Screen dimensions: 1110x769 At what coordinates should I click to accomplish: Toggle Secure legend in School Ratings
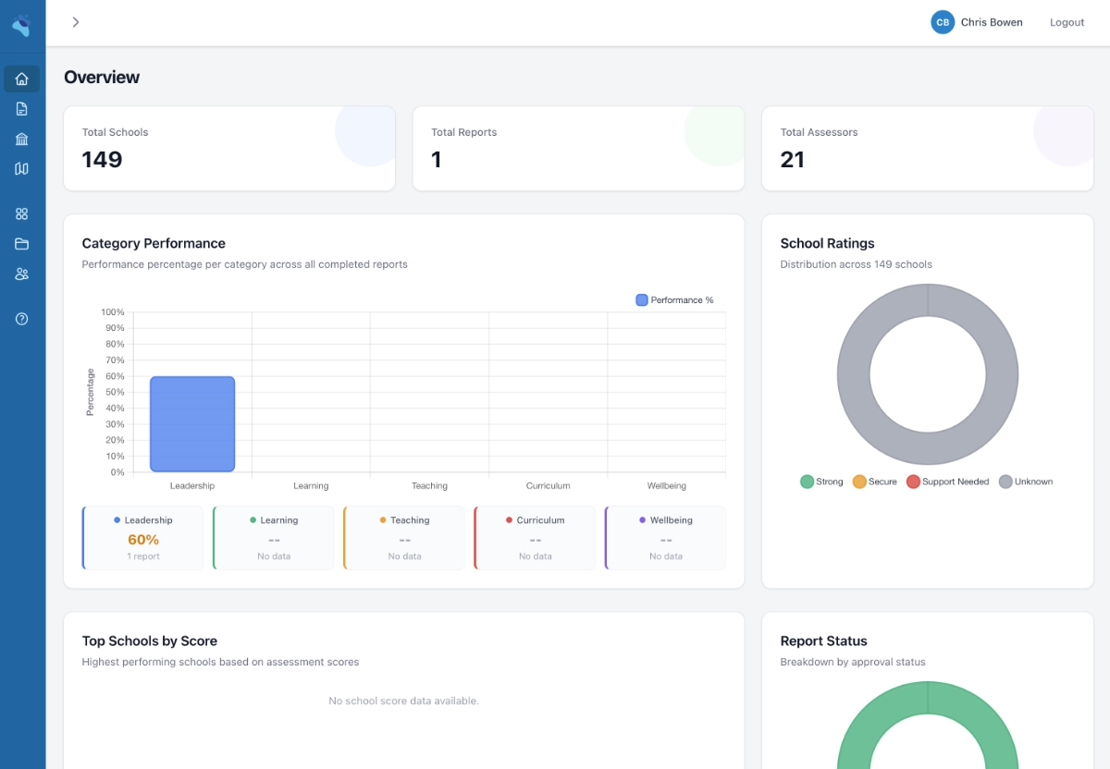874,482
